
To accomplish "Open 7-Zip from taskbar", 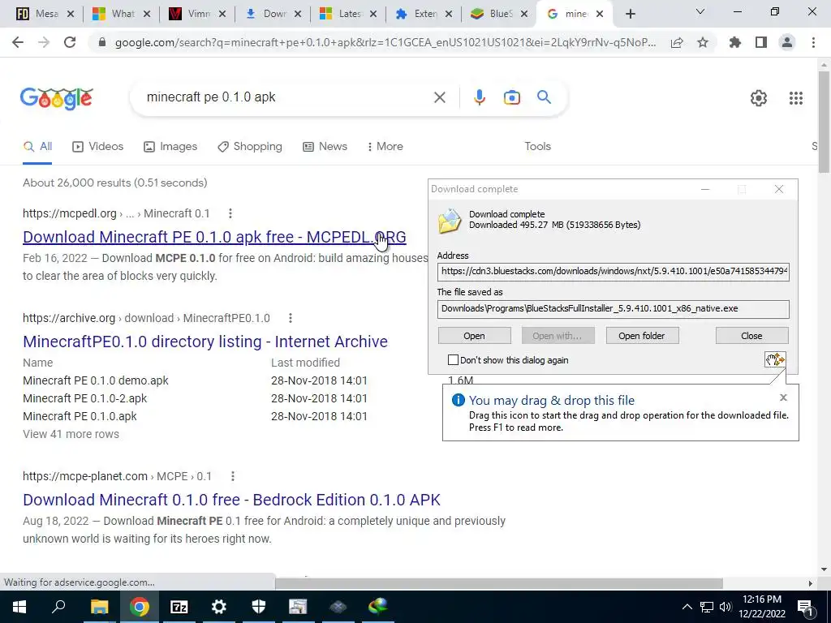I will point(179,607).
